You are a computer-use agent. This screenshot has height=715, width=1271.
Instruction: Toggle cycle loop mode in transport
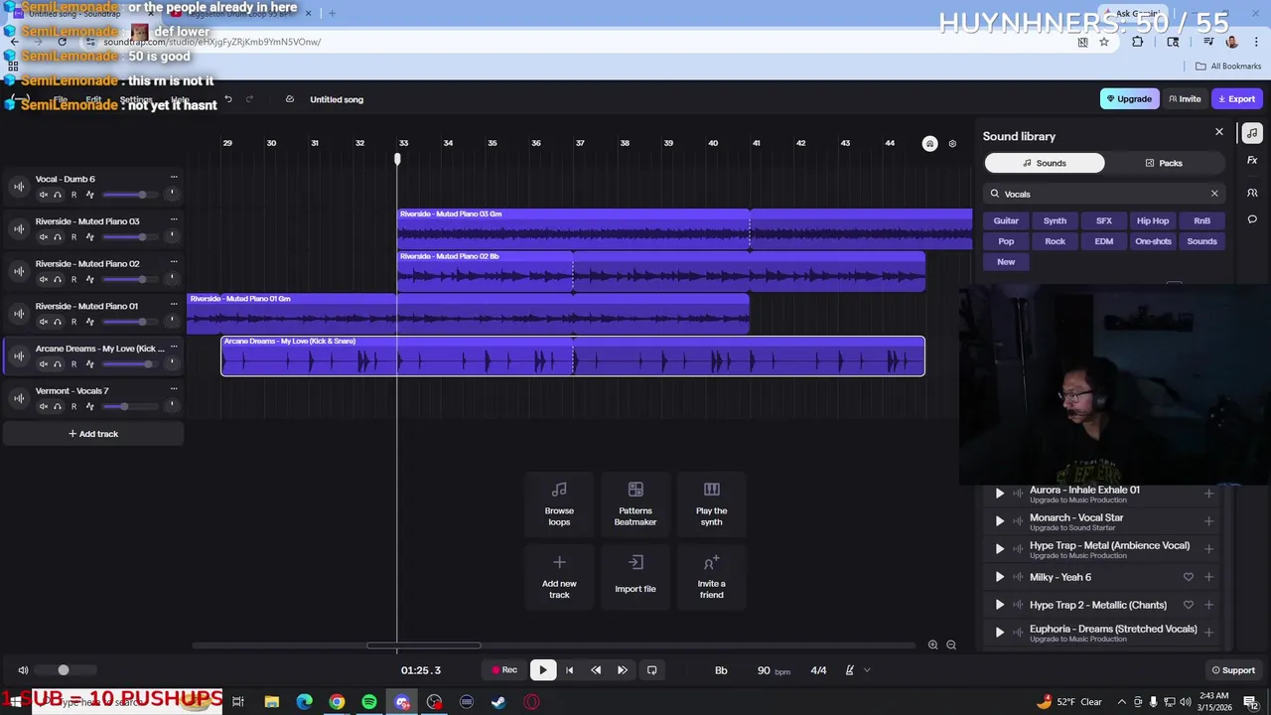pos(651,670)
